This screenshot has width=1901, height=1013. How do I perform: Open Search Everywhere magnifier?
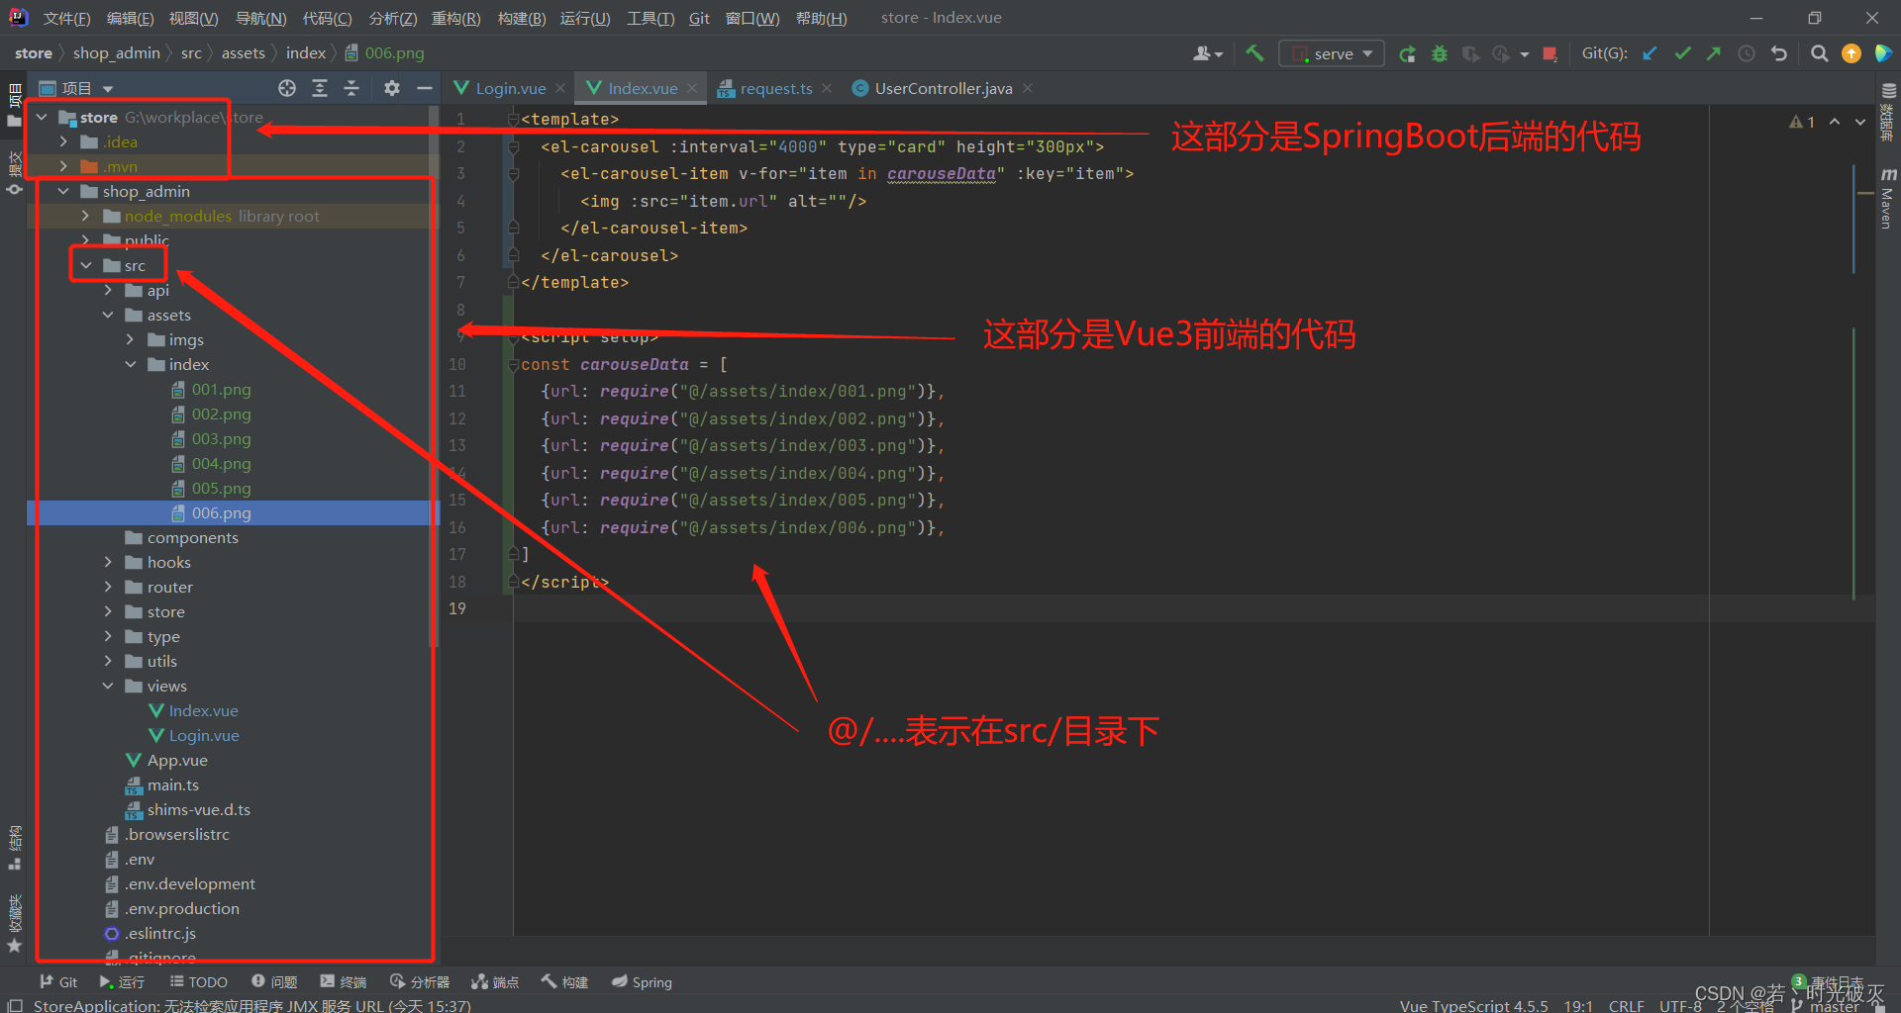point(1819,53)
